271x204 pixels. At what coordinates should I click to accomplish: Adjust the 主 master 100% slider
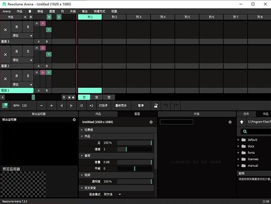(x=134, y=143)
